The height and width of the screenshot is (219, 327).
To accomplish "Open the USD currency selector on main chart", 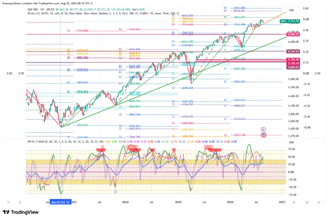I will pos(294,10).
